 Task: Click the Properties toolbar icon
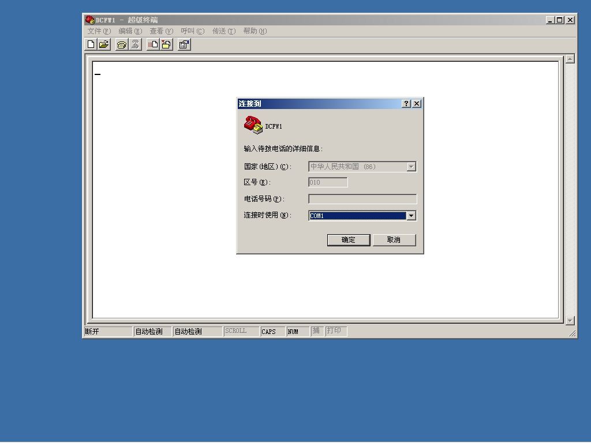tap(184, 44)
